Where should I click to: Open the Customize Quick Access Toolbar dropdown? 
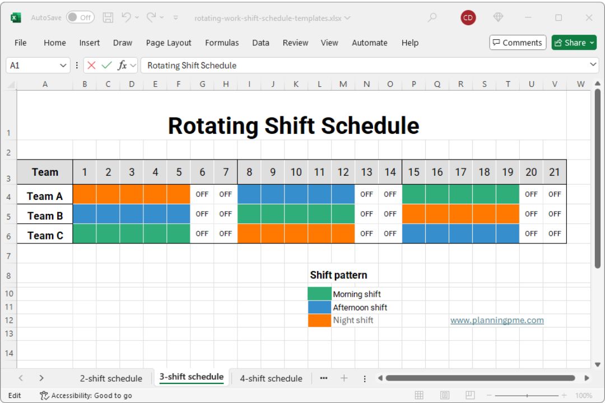[175, 18]
